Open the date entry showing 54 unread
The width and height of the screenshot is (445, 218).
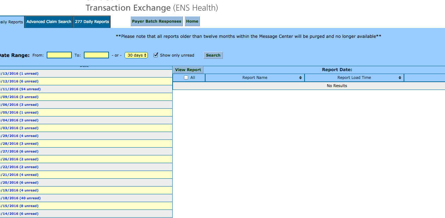point(19,89)
